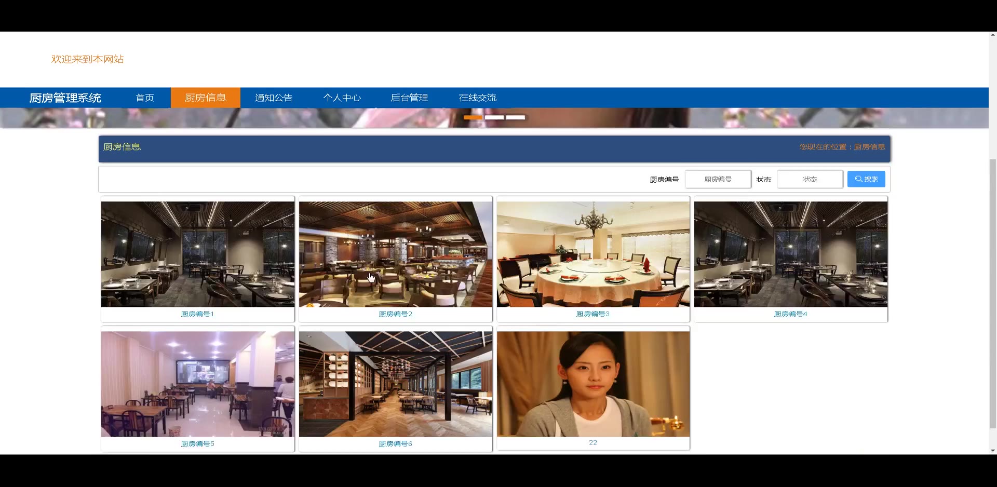This screenshot has width=997, height=487.
Task: Switch to the 在线交流 tab
Action: tap(477, 98)
